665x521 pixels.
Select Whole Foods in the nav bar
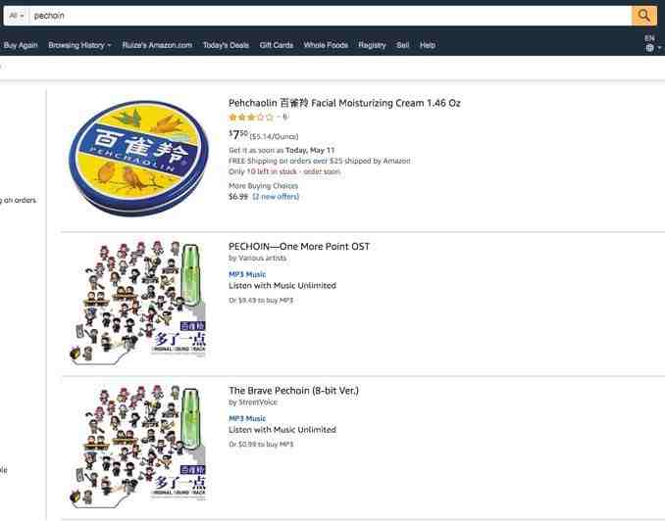click(326, 45)
